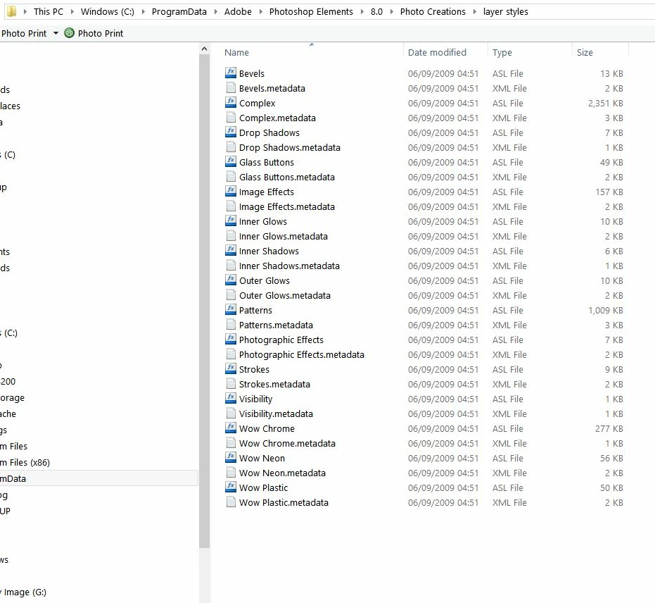Expand the ProgramData breadcrumb arrow
The width and height of the screenshot is (655, 603).
tap(215, 12)
